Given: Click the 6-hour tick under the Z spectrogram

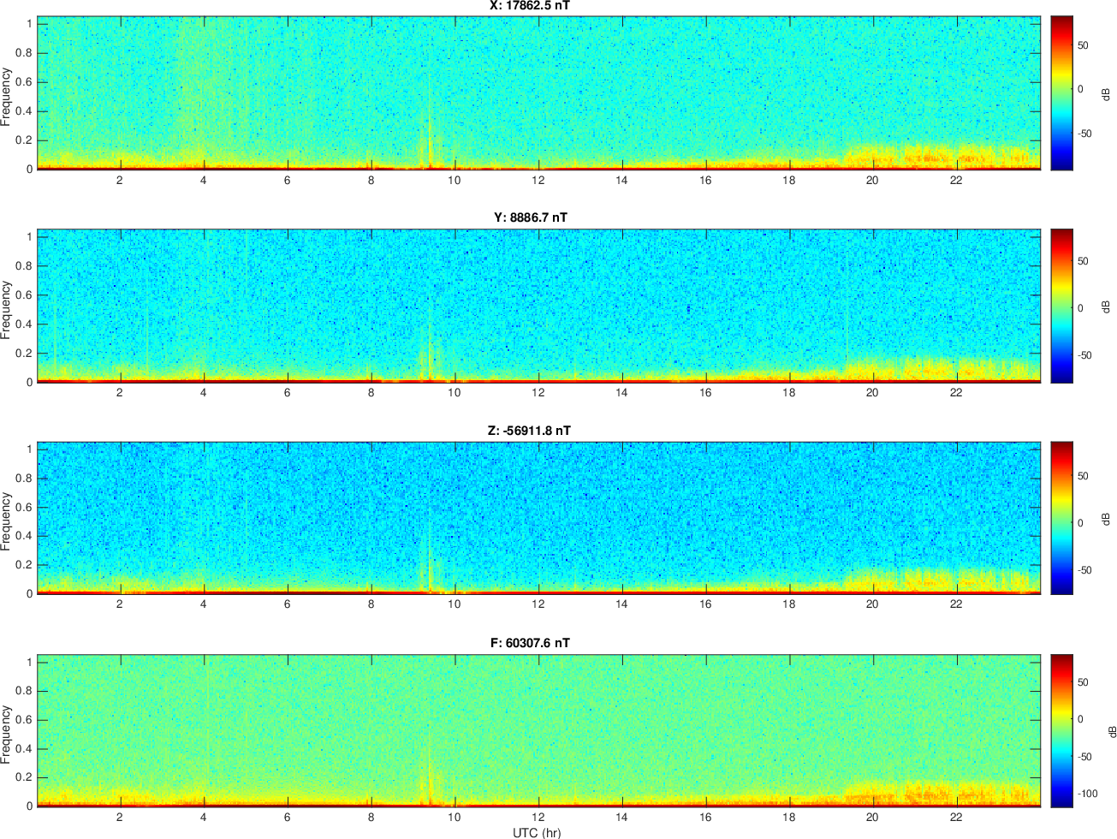Looking at the screenshot, I should pos(287,604).
